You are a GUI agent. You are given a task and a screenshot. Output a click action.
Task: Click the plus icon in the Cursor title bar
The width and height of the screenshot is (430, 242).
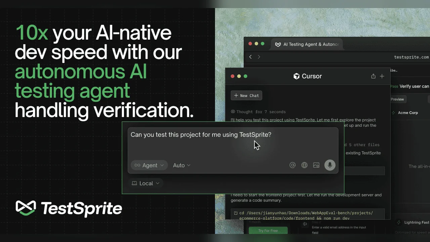(x=382, y=76)
